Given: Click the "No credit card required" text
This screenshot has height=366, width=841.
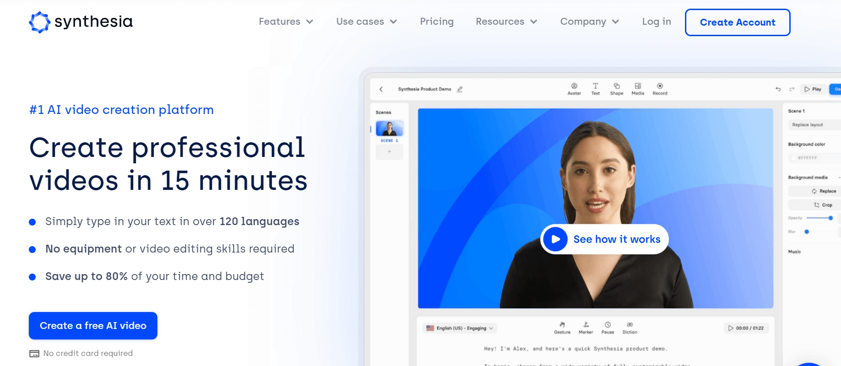Looking at the screenshot, I should [x=88, y=353].
